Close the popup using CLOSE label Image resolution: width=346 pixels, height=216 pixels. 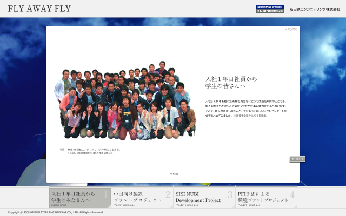click(292, 29)
